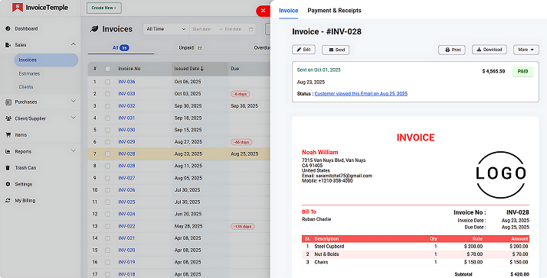Open invoice link INV-018

(x=126, y=274)
